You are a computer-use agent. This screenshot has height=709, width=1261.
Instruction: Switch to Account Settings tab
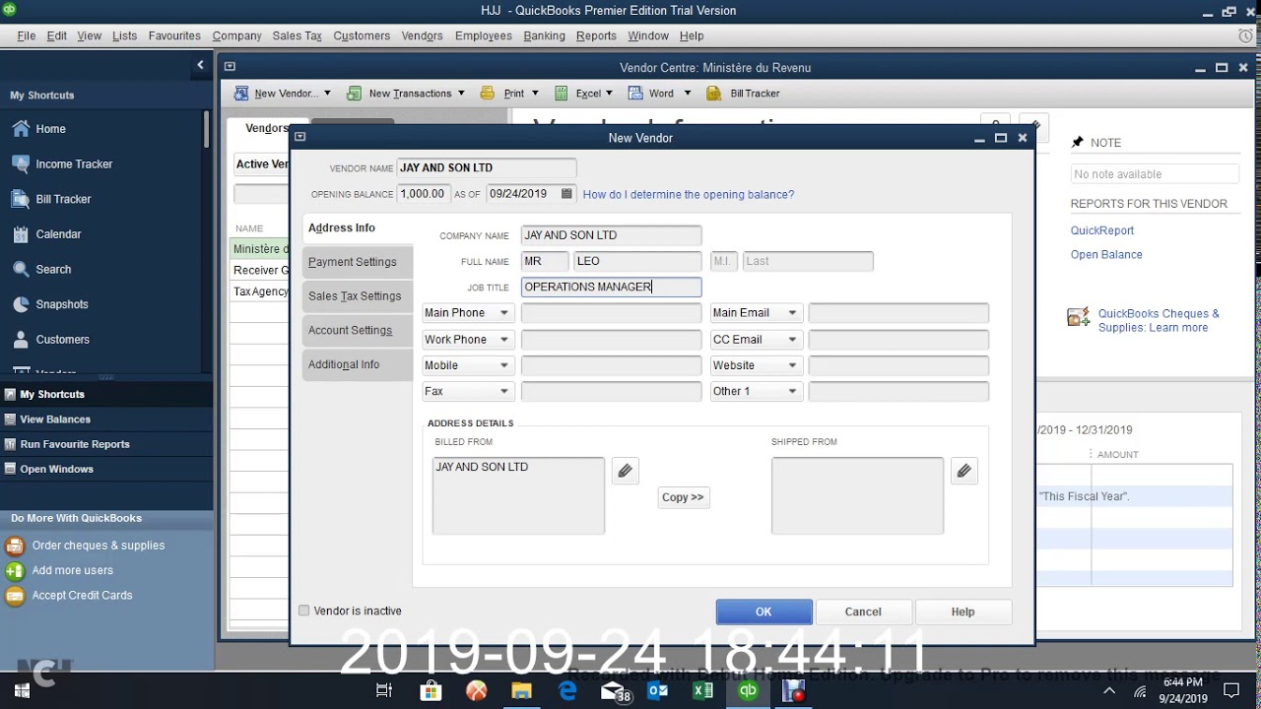coord(358,331)
